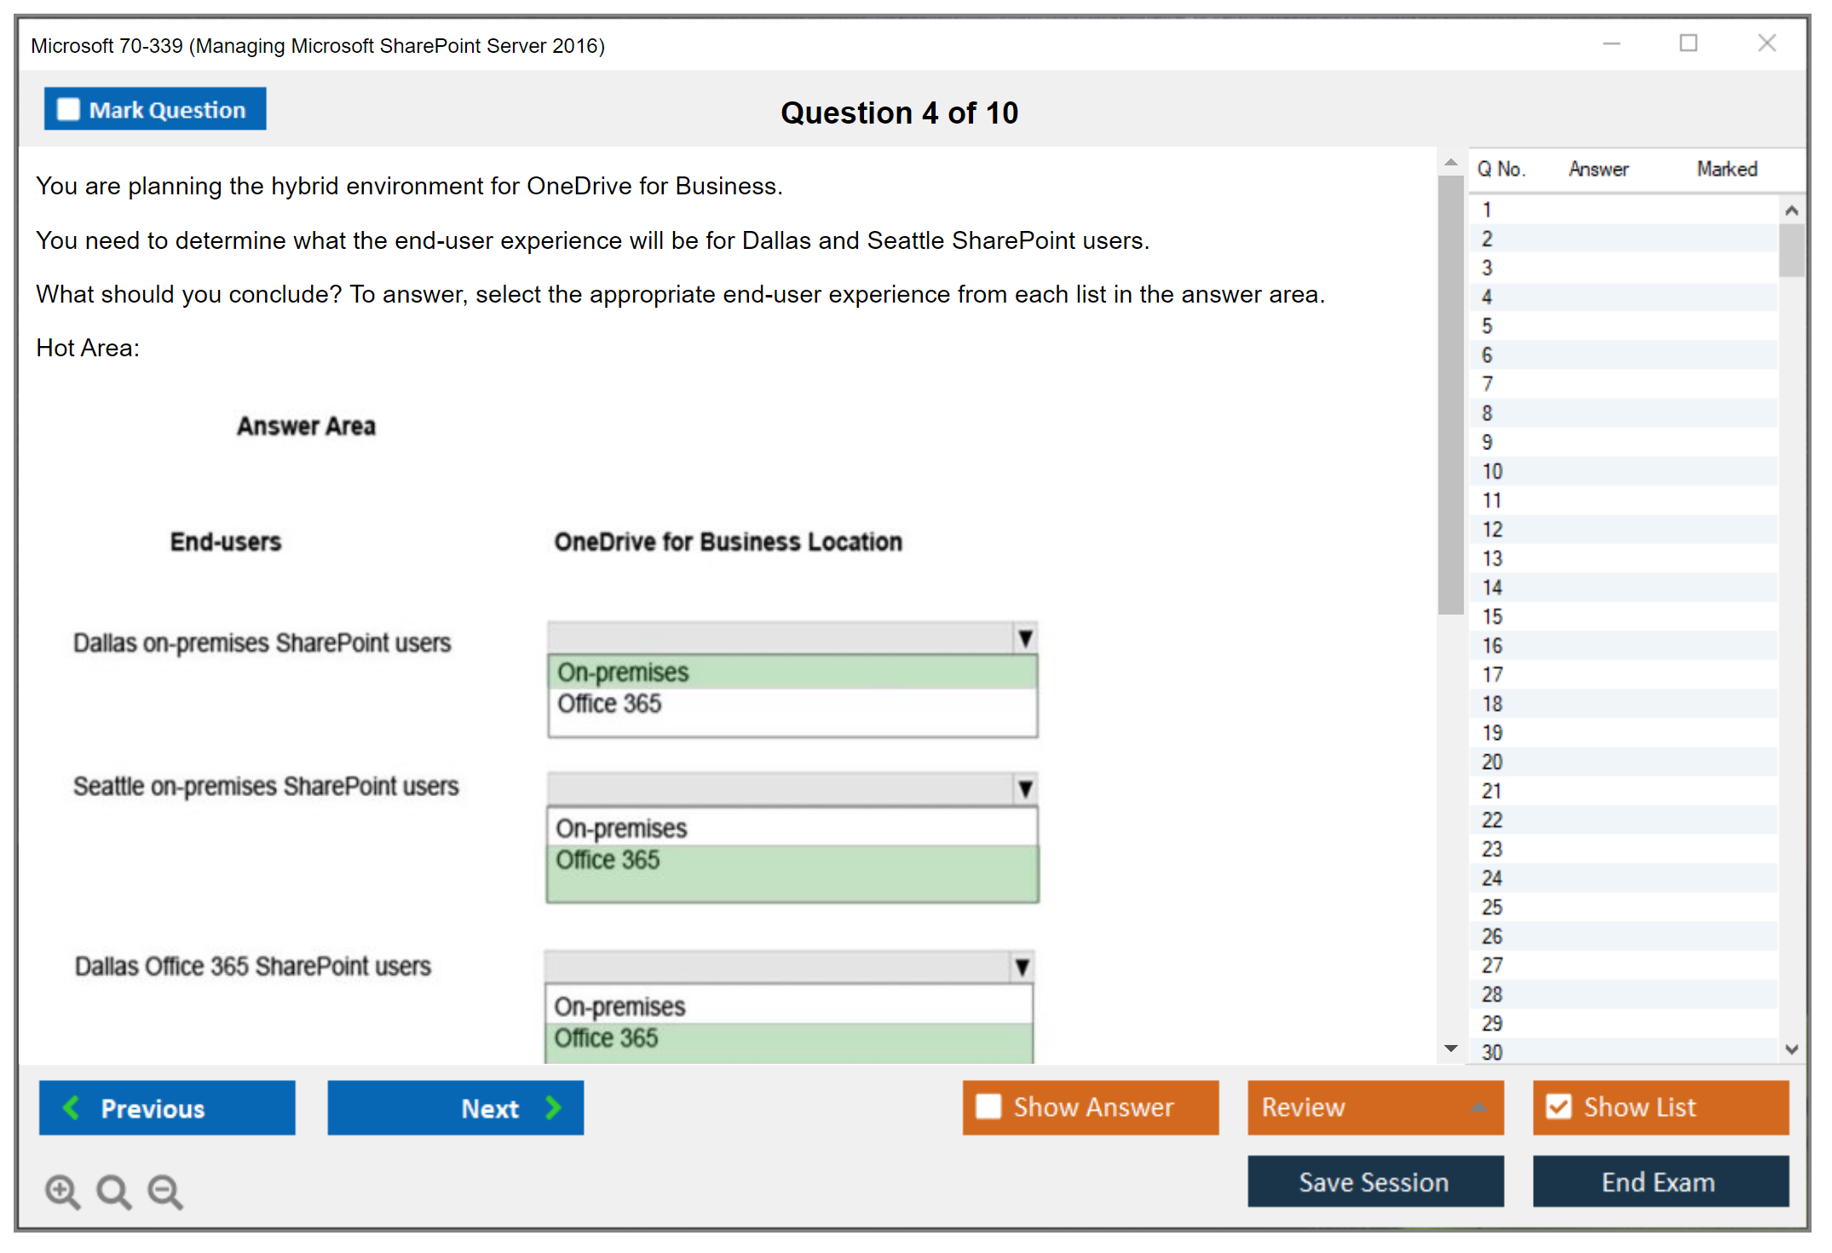Screen dimensions: 1832x1253
Task: Open Seattle on-premises users dropdown
Action: pyautogui.click(x=1025, y=789)
